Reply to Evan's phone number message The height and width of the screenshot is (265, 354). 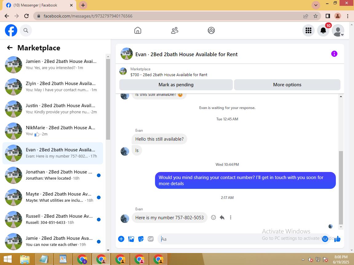(222, 217)
